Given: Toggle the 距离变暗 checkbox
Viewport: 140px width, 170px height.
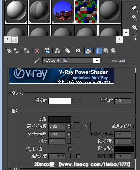Looking at the screenshot, I should [x=78, y=156].
